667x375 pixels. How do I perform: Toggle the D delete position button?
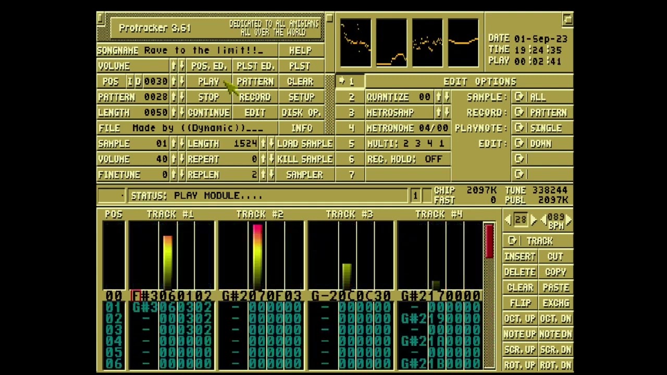pos(138,82)
